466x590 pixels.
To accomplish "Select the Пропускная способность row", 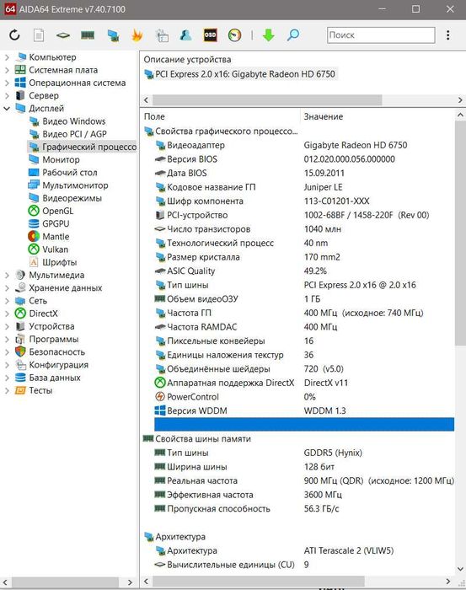I will tap(304, 509).
